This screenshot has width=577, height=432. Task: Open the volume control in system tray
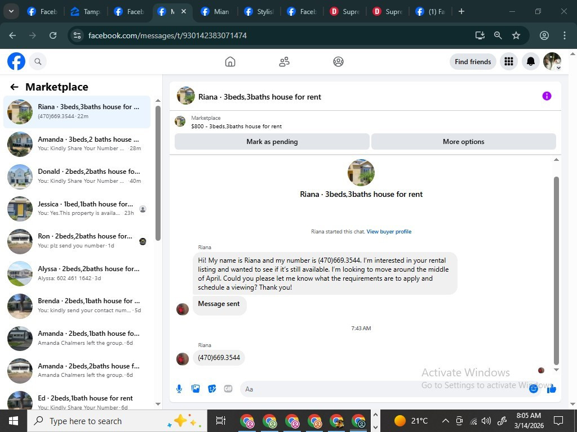click(486, 421)
